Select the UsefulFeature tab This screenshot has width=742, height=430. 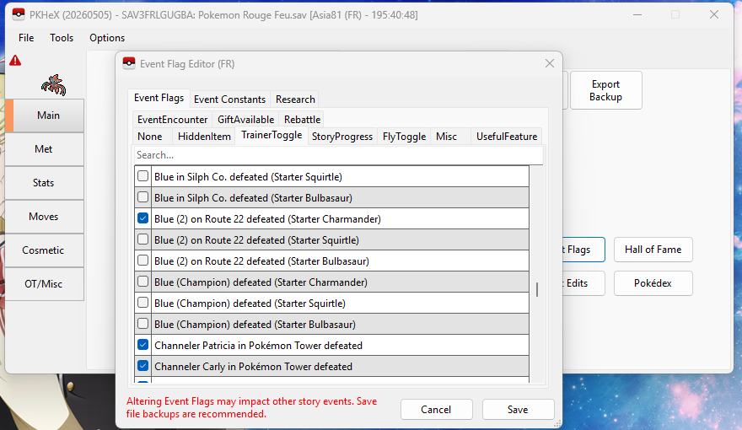pyautogui.click(x=507, y=137)
